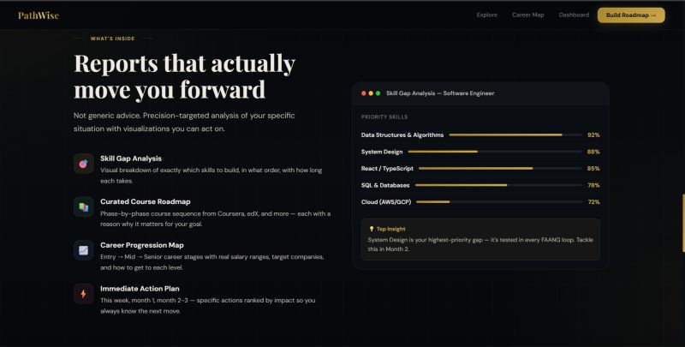Click the Data Structures & Algorithms progress bar
Viewport: 685px width, 347px height.
pyautogui.click(x=515, y=135)
